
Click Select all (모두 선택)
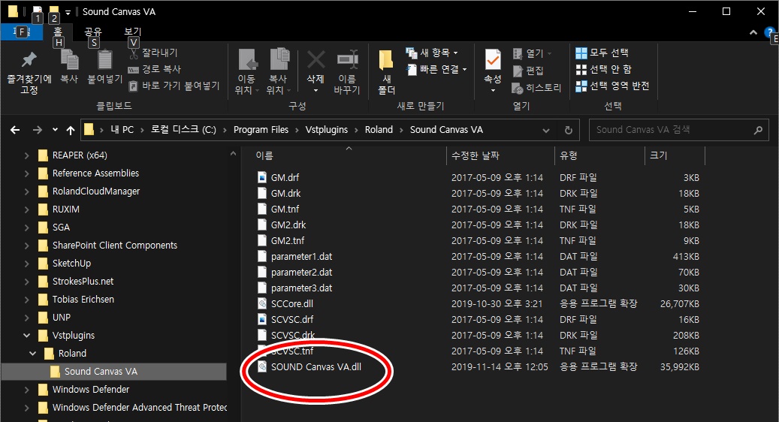pyautogui.click(x=602, y=53)
